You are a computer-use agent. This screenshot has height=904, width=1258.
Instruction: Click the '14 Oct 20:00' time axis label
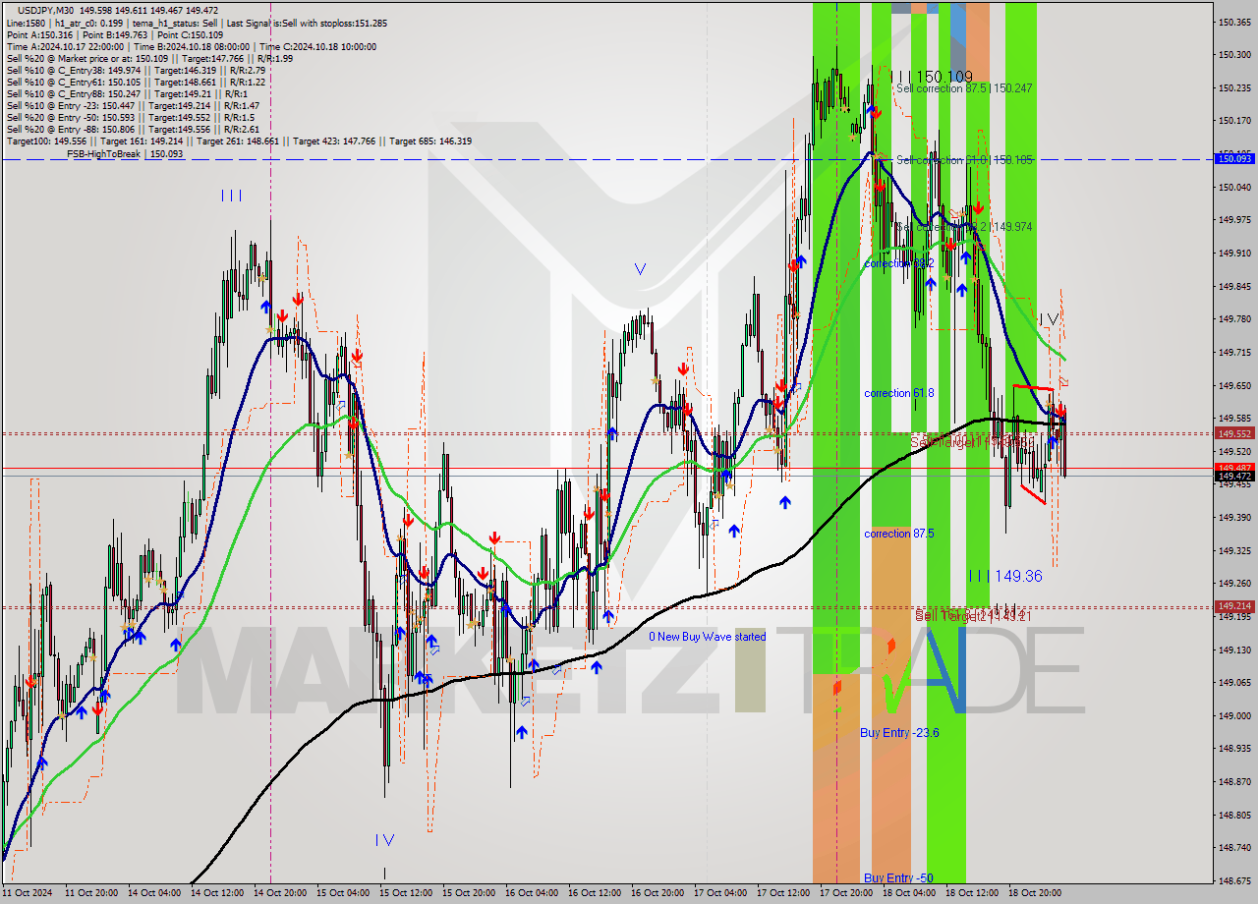pyautogui.click(x=278, y=893)
